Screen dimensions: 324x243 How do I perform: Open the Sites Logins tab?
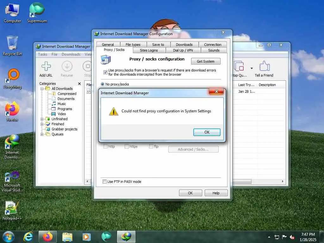(149, 50)
